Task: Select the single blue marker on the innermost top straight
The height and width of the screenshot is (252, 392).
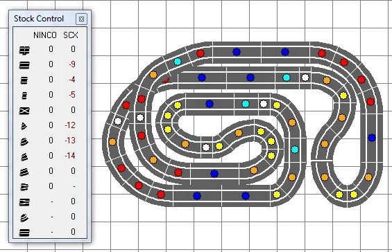Action: click(x=210, y=104)
